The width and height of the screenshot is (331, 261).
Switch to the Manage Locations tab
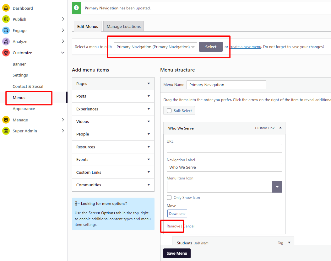pyautogui.click(x=123, y=27)
